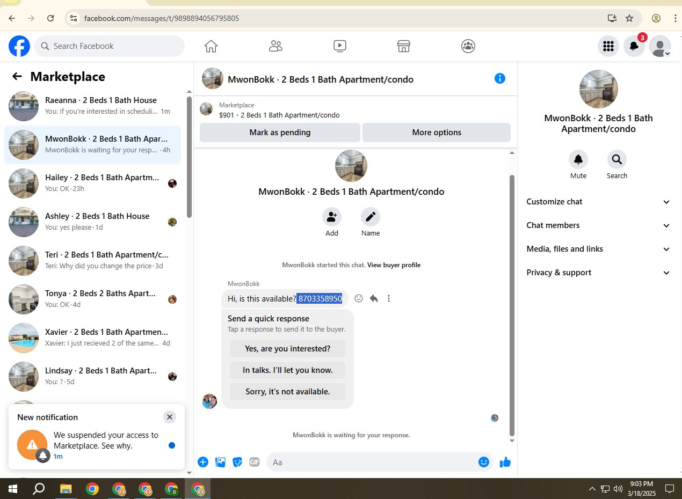Open Windows Start menu

(x=12, y=489)
